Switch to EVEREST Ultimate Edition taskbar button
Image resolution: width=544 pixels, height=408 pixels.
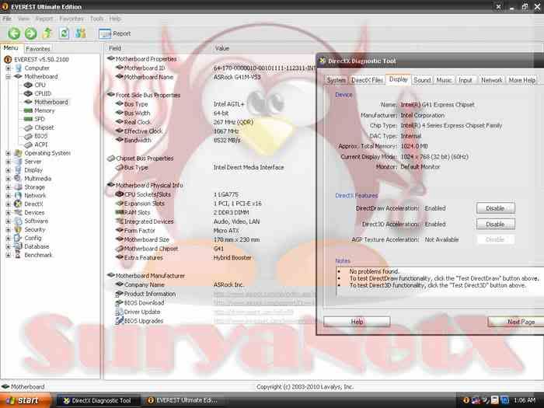point(183,400)
